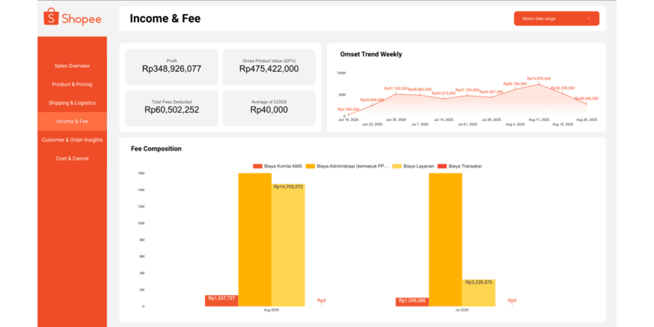Click the Profit scorecard
Image resolution: width=654 pixels, height=327 pixels.
click(172, 65)
